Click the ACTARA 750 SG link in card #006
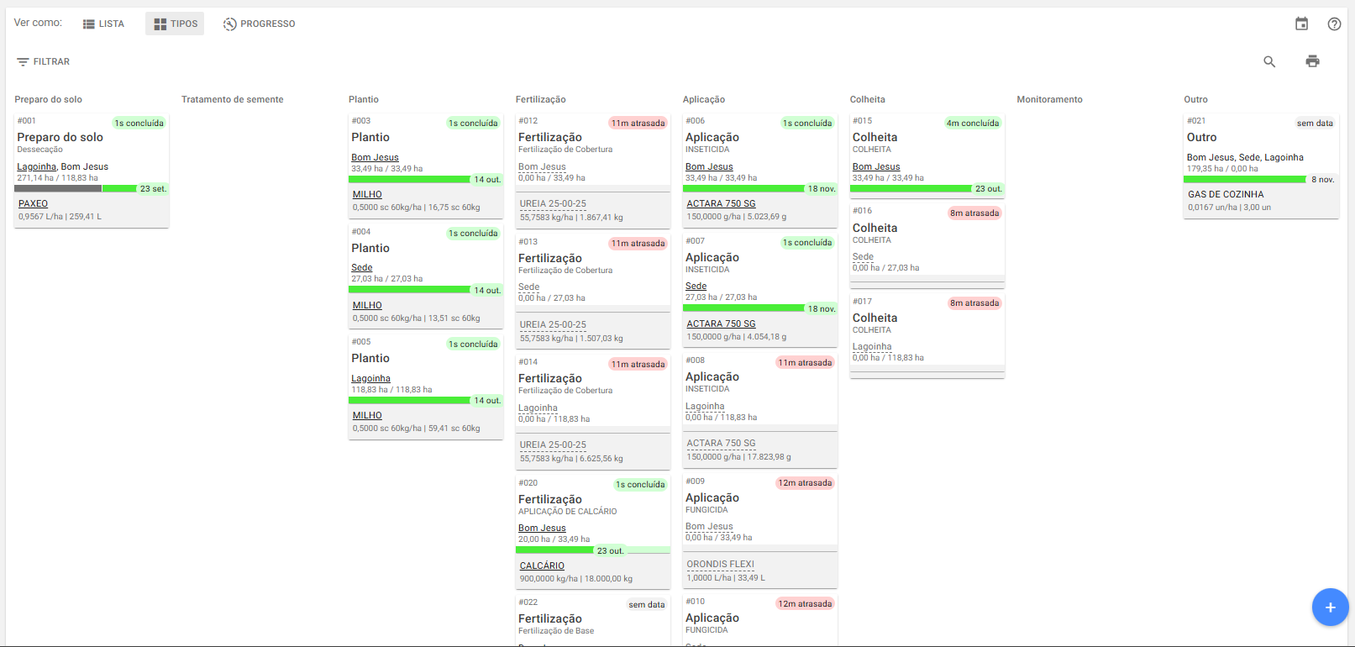The width and height of the screenshot is (1355, 647). tap(721, 203)
